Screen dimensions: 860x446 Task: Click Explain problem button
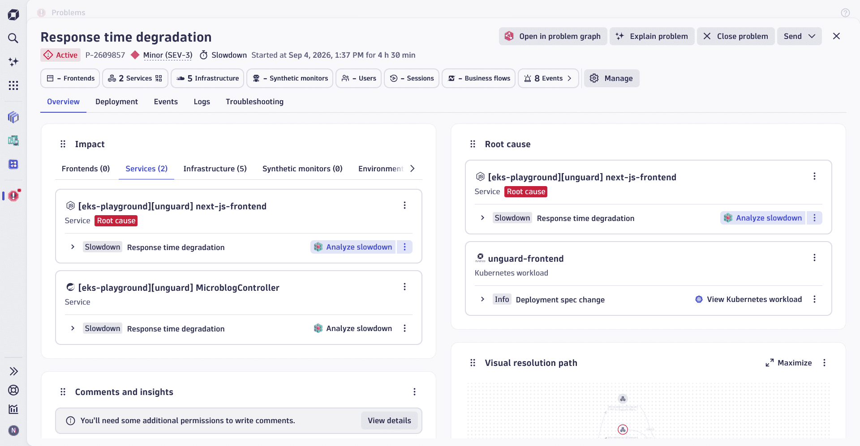tap(652, 36)
